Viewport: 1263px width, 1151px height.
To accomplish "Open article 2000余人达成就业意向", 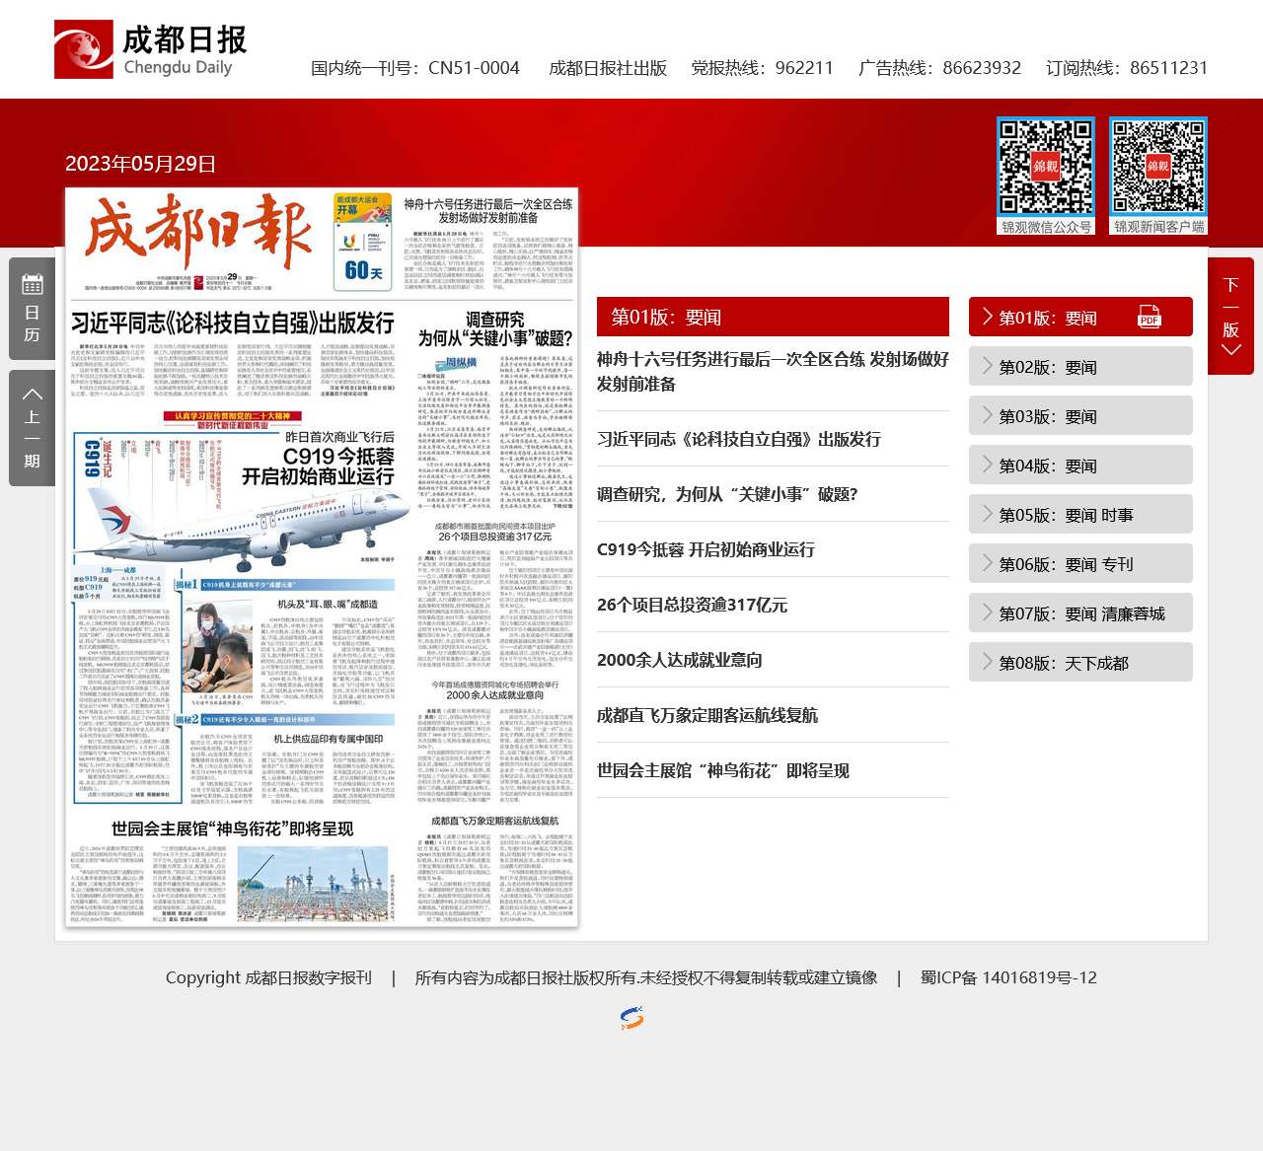I will click(x=680, y=660).
